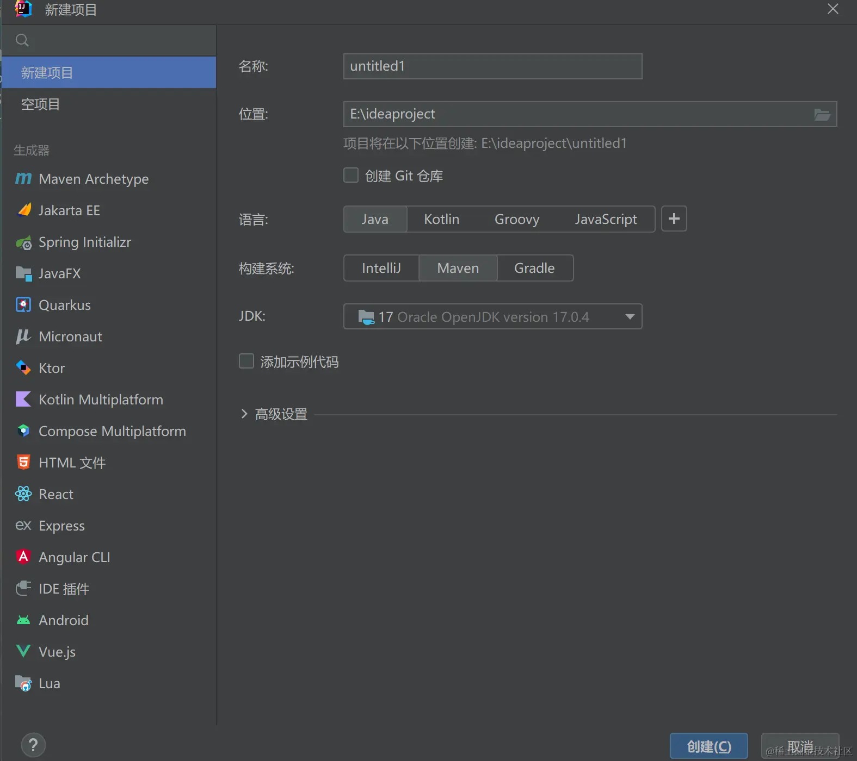Click the React atom icon
This screenshot has height=761, width=857.
coord(23,494)
